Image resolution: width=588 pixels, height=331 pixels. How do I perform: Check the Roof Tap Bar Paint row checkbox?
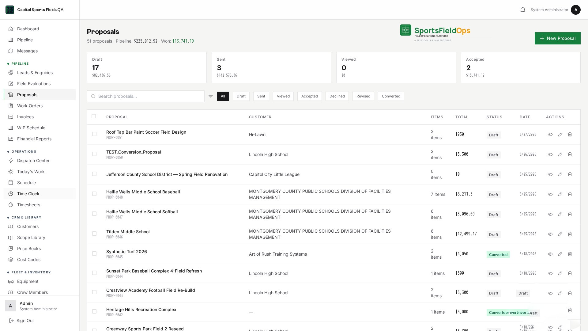94,134
